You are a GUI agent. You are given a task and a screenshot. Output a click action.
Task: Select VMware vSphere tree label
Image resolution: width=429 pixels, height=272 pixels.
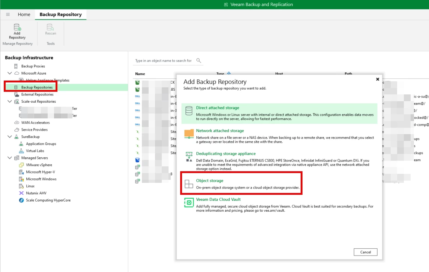39,165
